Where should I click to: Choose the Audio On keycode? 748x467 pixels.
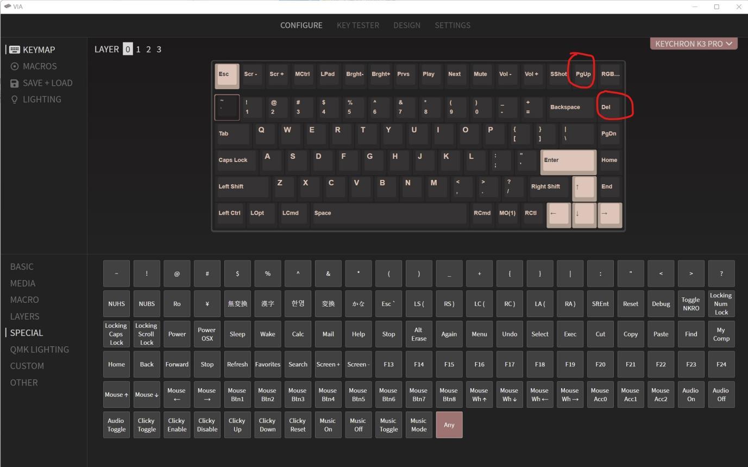691,395
